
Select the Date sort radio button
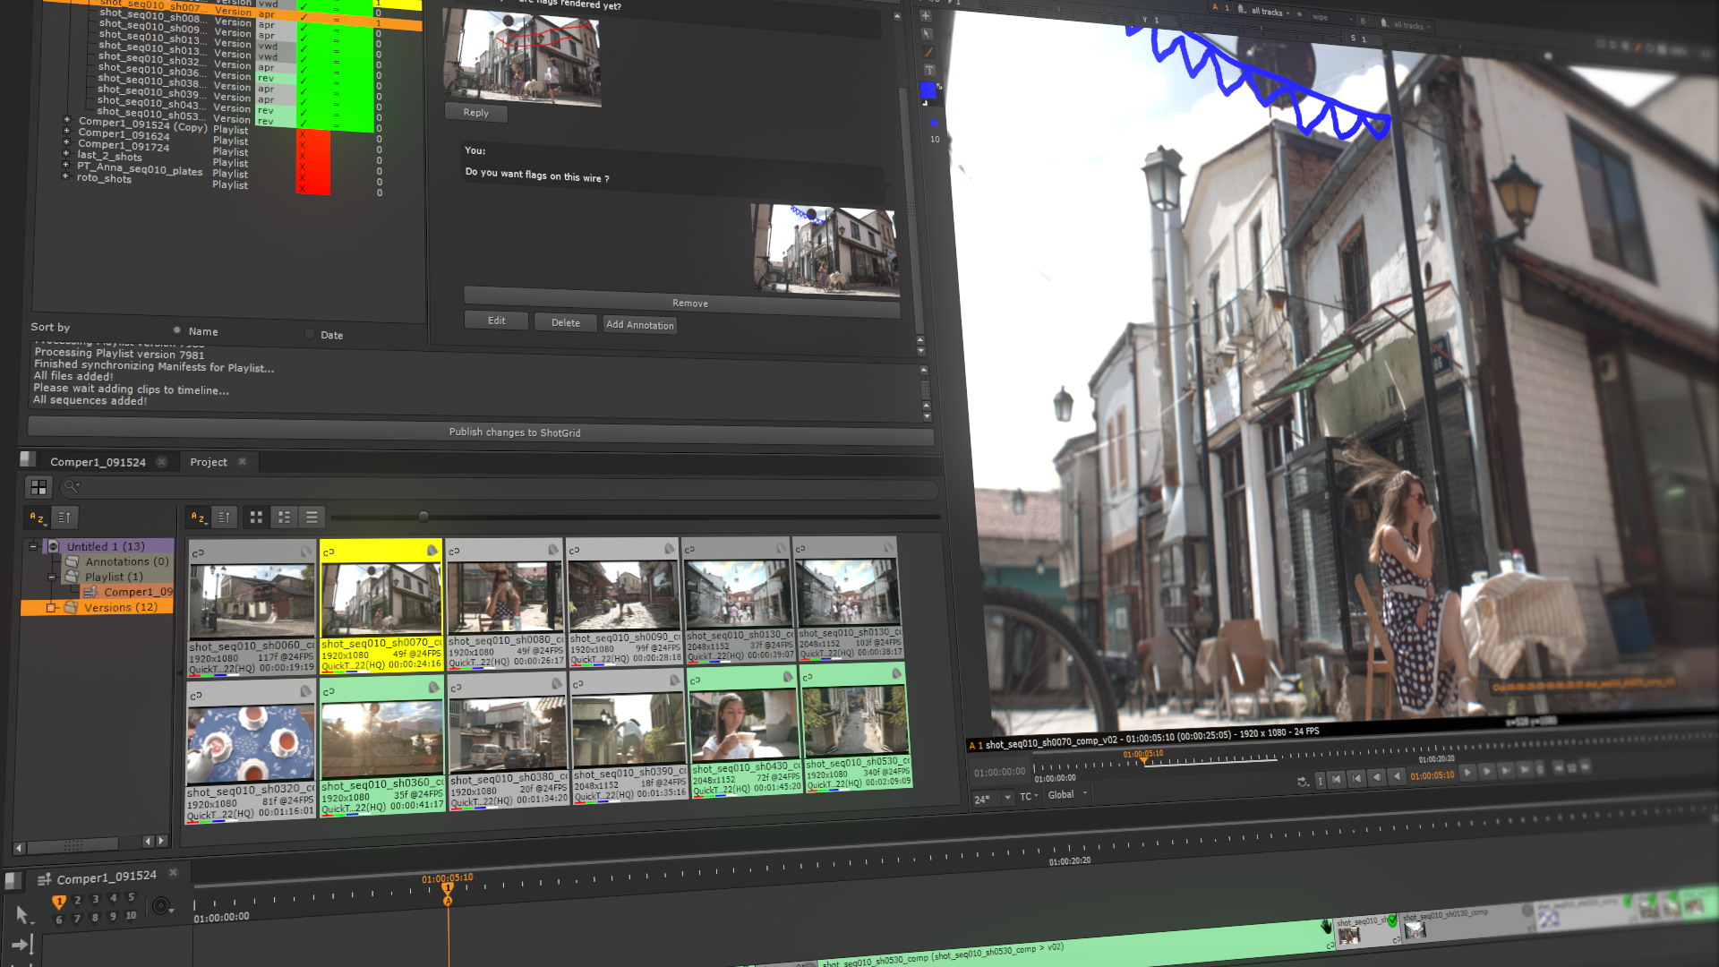pyautogui.click(x=310, y=334)
